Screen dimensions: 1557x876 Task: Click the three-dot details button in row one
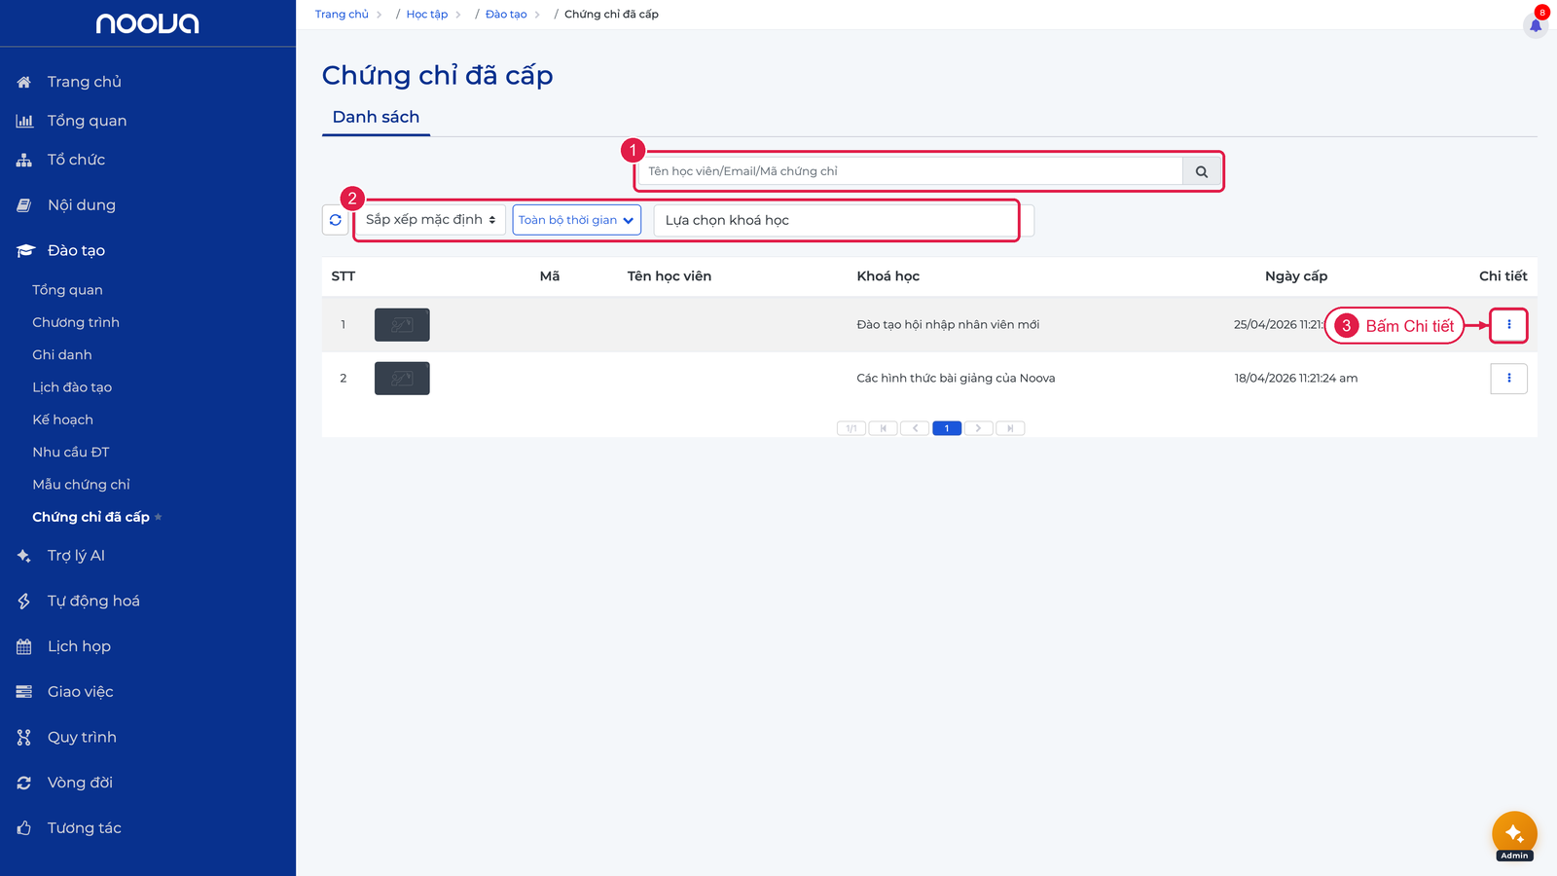point(1508,325)
